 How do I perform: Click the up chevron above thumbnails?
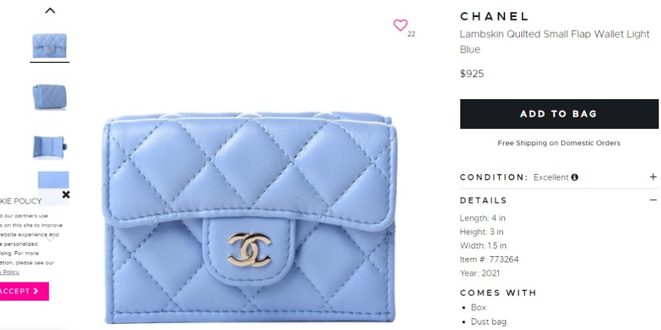coord(50,11)
